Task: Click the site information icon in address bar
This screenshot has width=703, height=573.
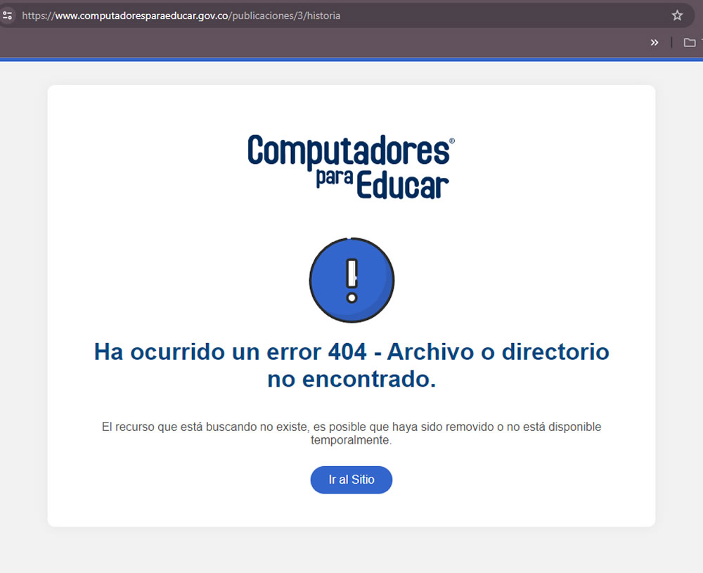Action: click(7, 15)
